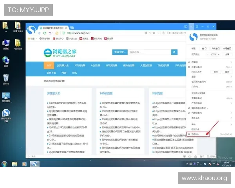Bookmark page with address bar star icon
Viewport: 235px width, 188px height.
pyautogui.click(x=154, y=33)
